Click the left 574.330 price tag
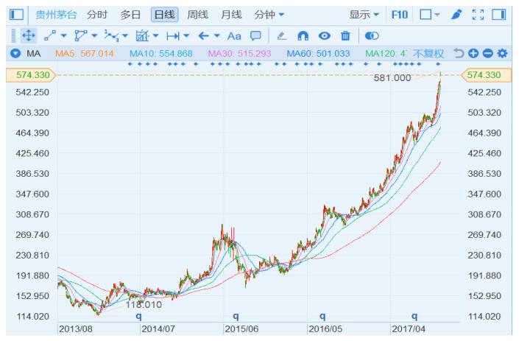Screen dimensions: 519x341 coord(31,75)
